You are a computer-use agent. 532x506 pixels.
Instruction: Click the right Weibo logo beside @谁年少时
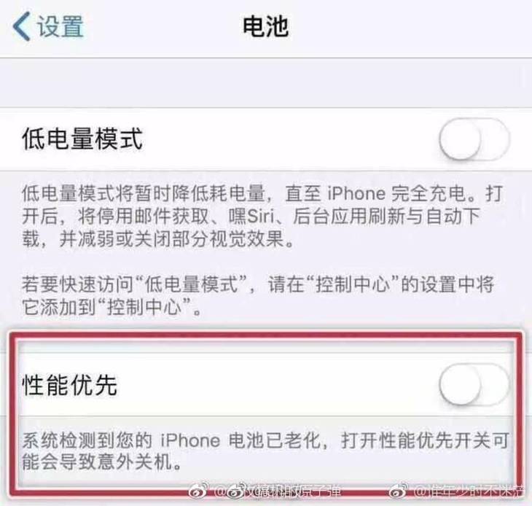(x=399, y=491)
